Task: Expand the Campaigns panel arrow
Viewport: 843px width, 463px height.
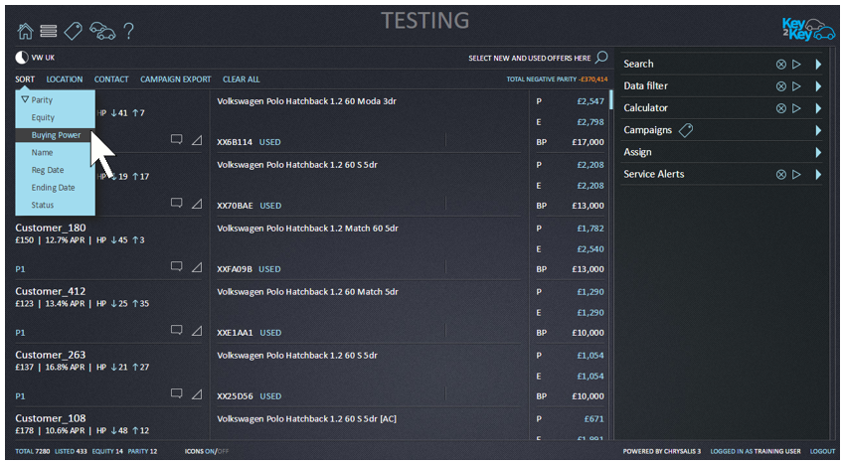Action: tap(818, 130)
